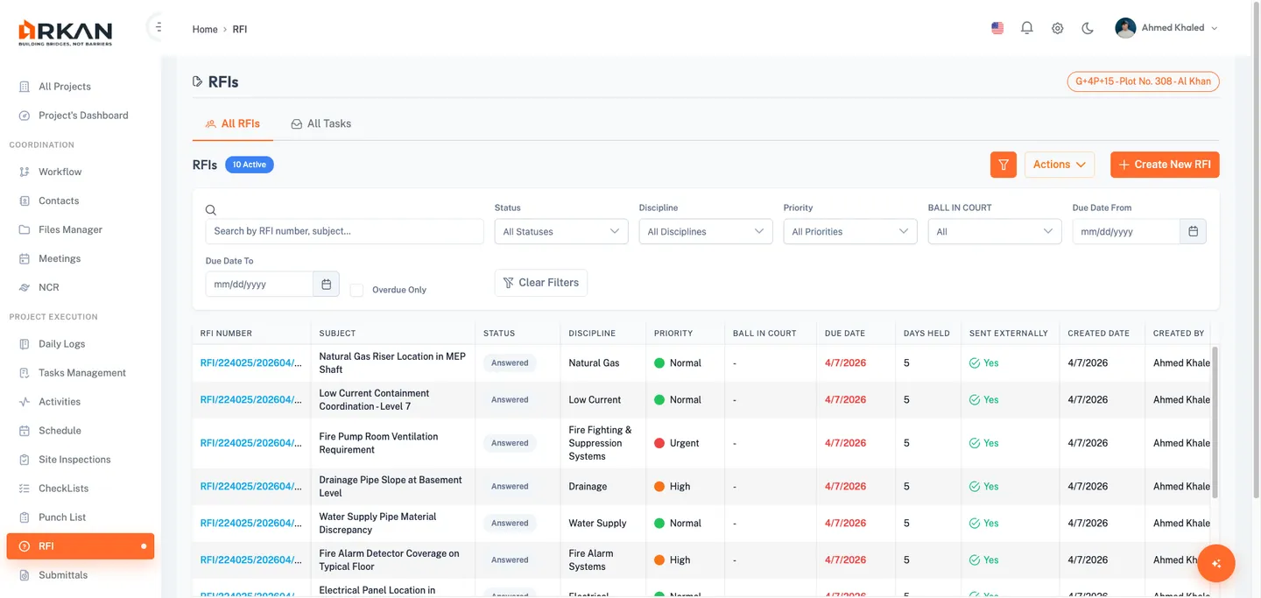This screenshot has height=598, width=1261.
Task: Click the orange filter icon button
Action: point(1004,165)
